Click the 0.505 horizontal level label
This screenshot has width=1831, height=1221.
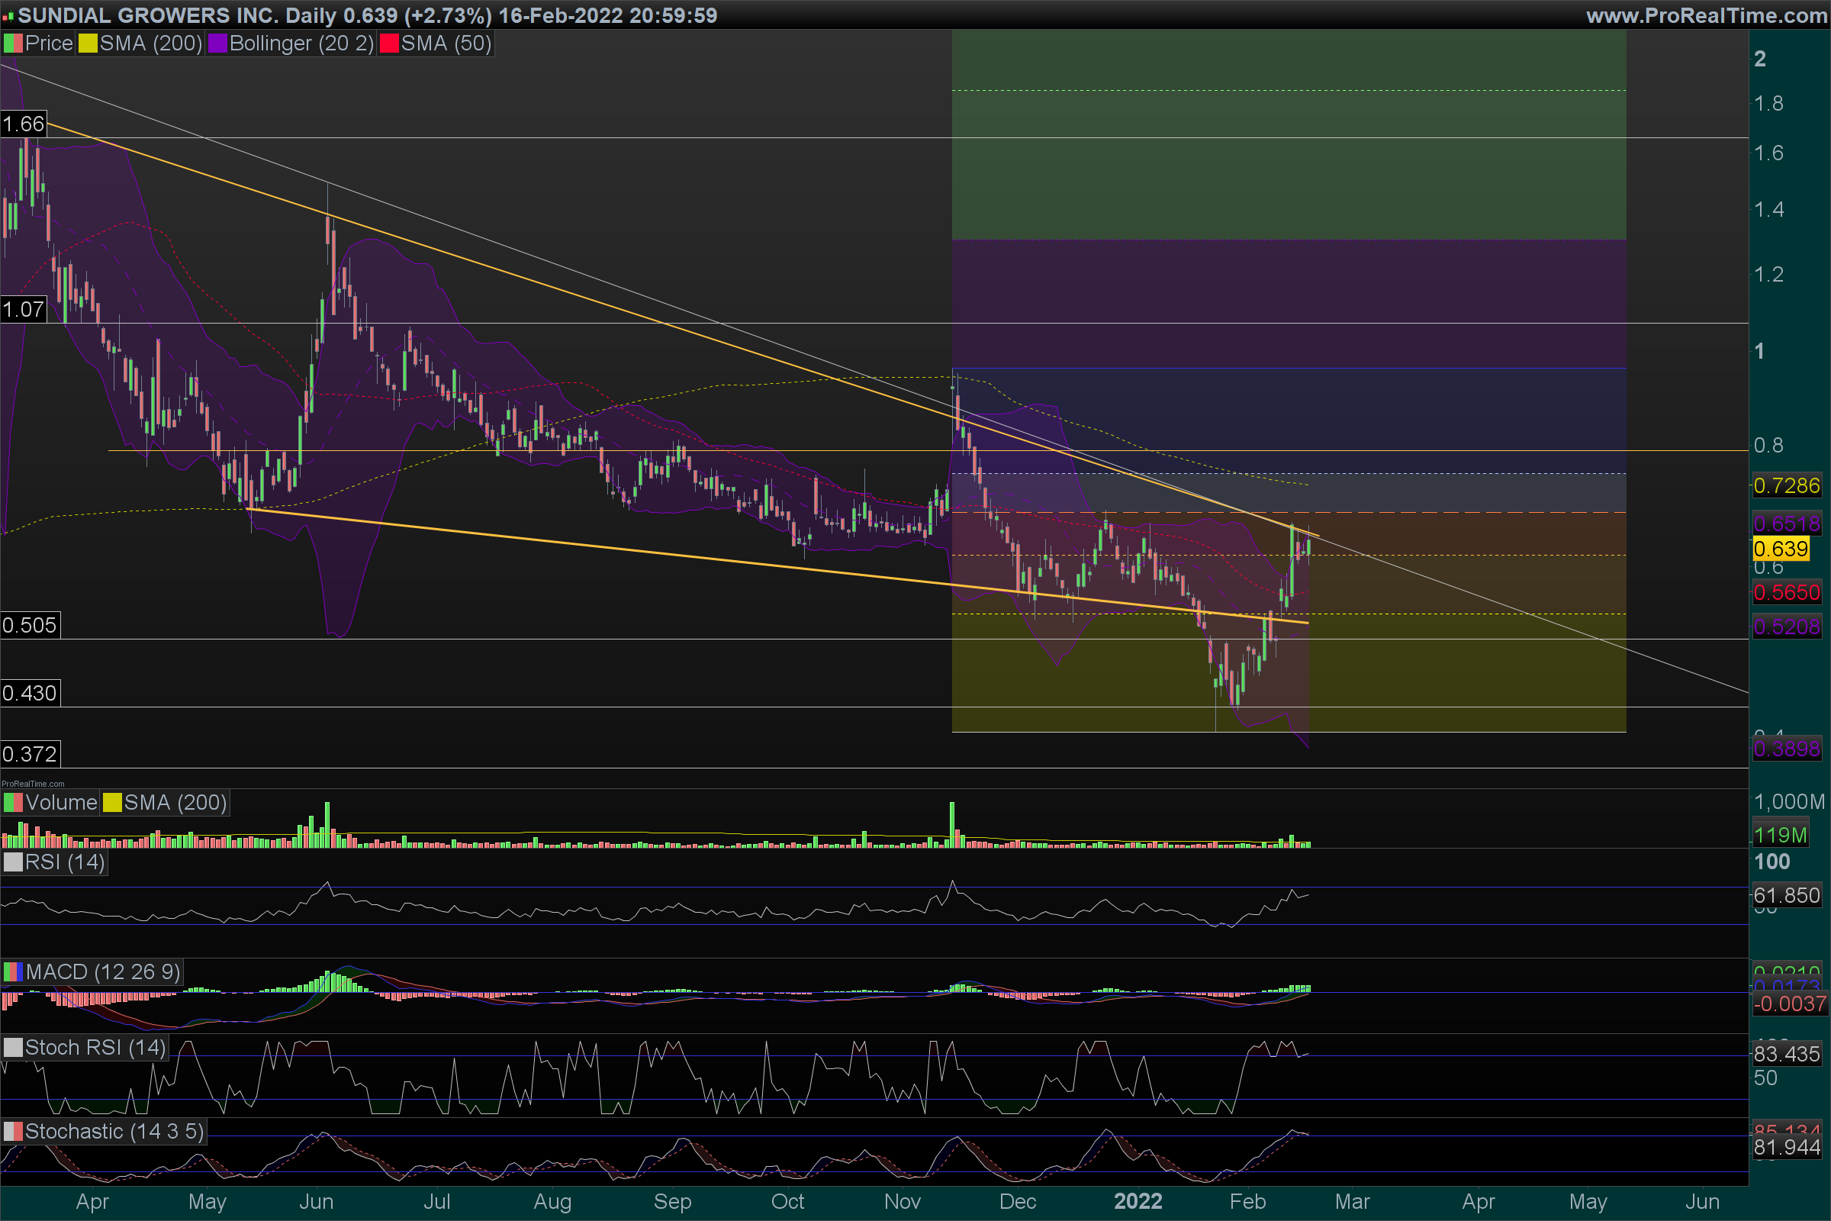click(30, 625)
